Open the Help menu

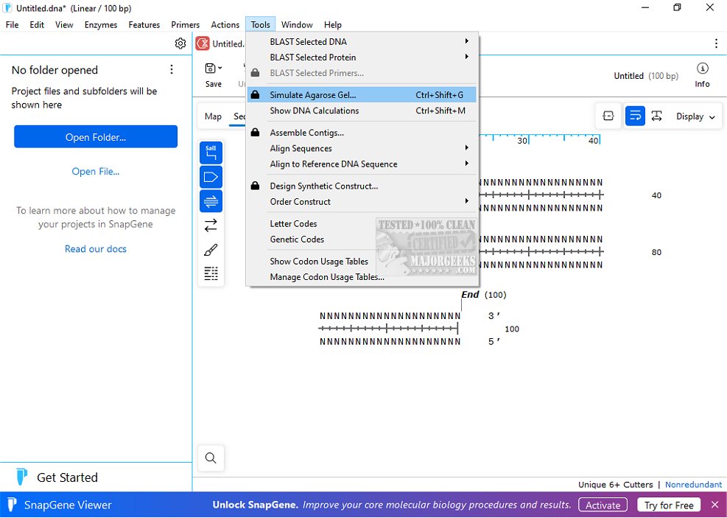pyautogui.click(x=332, y=24)
